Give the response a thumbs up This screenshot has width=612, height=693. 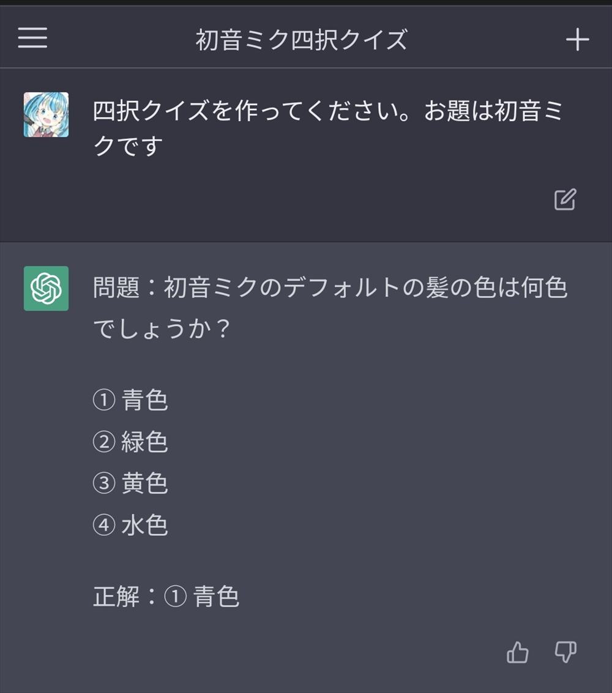click(x=518, y=653)
